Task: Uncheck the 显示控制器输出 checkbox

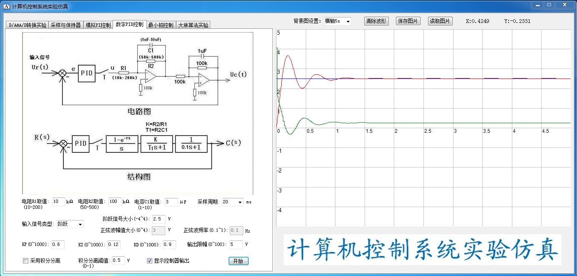Action: coord(150,261)
